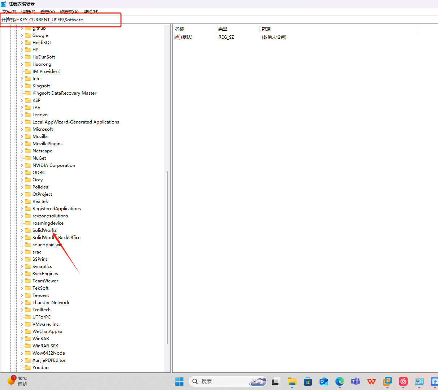Launch Microsoft Edge from the taskbar
Image resolution: width=438 pixels, height=390 pixels.
[x=339, y=381]
